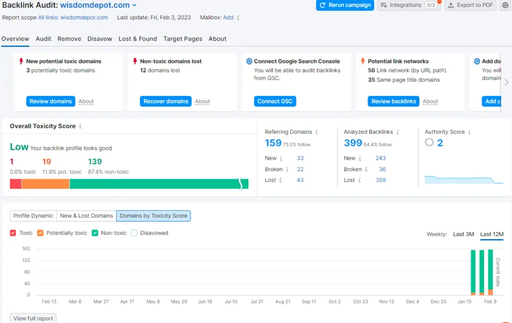Toggle the Toxic checkbox

point(13,233)
